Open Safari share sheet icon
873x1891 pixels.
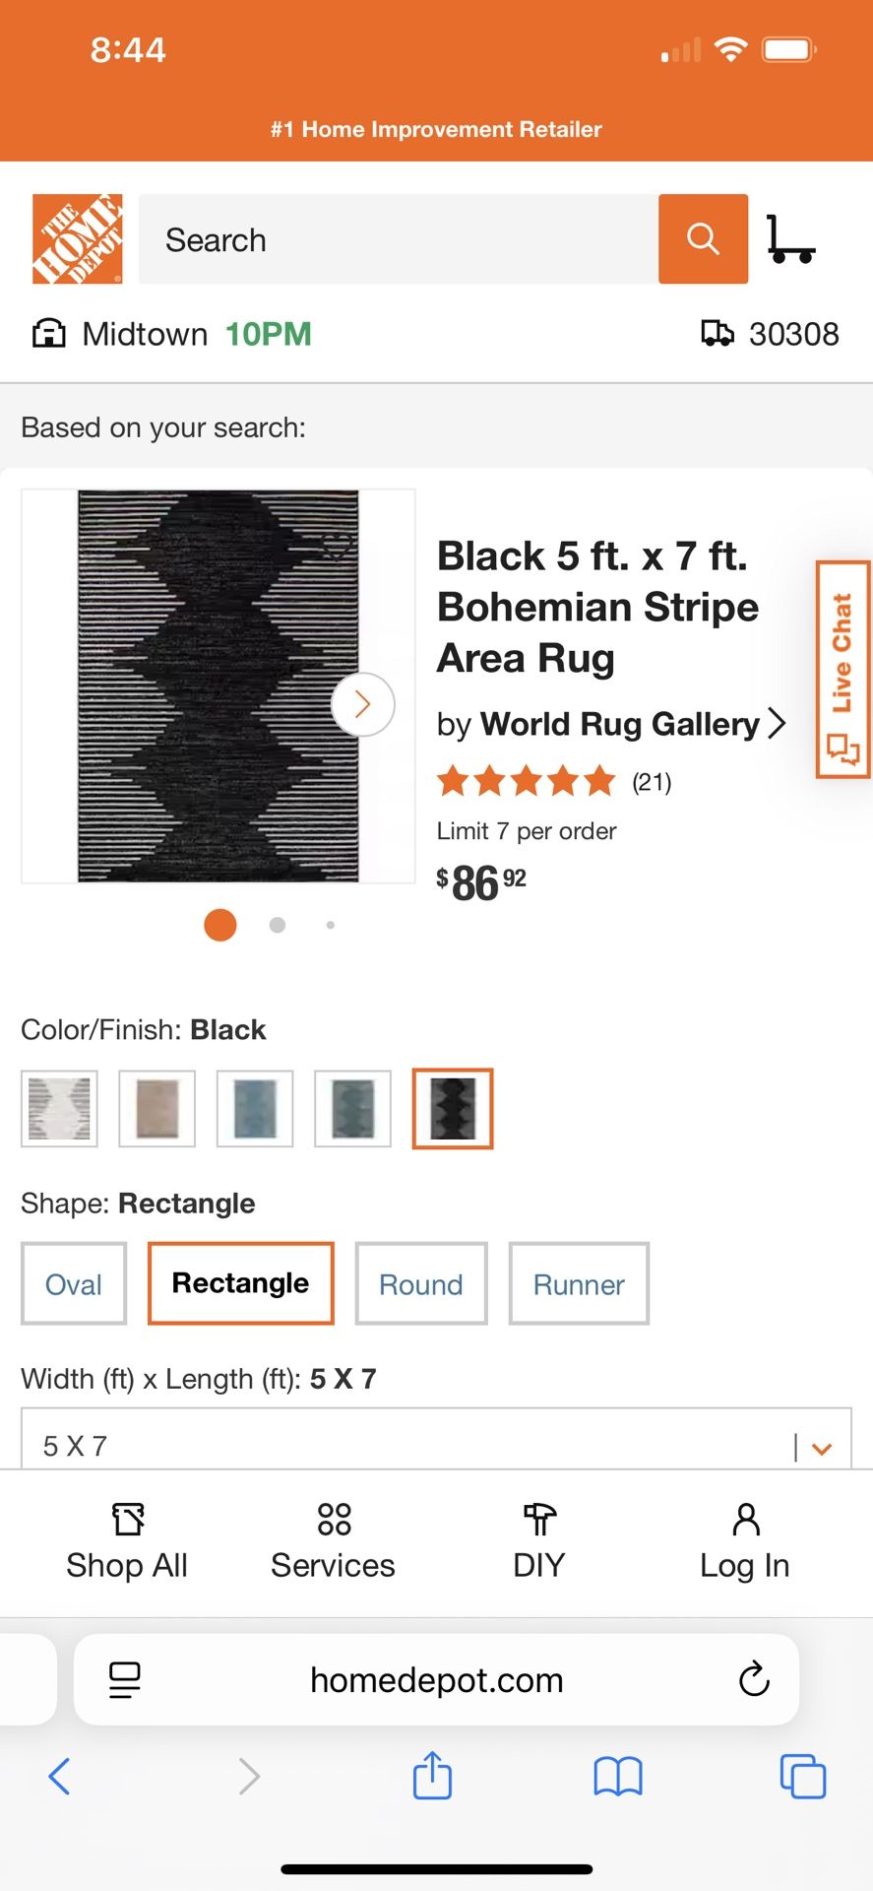pyautogui.click(x=432, y=1776)
